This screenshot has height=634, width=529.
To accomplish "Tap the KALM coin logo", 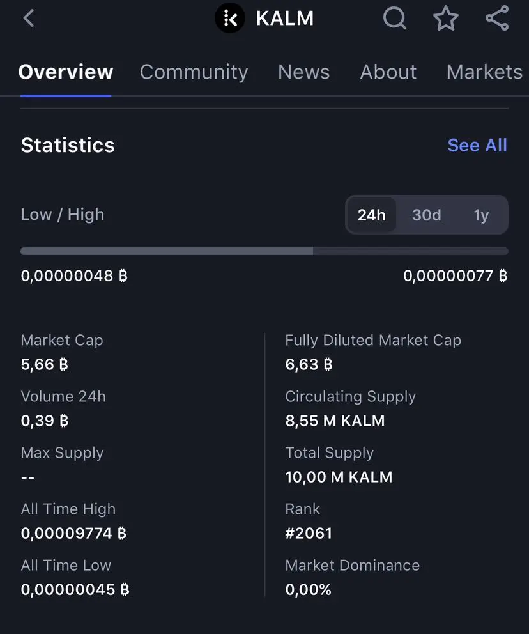I will (x=230, y=19).
